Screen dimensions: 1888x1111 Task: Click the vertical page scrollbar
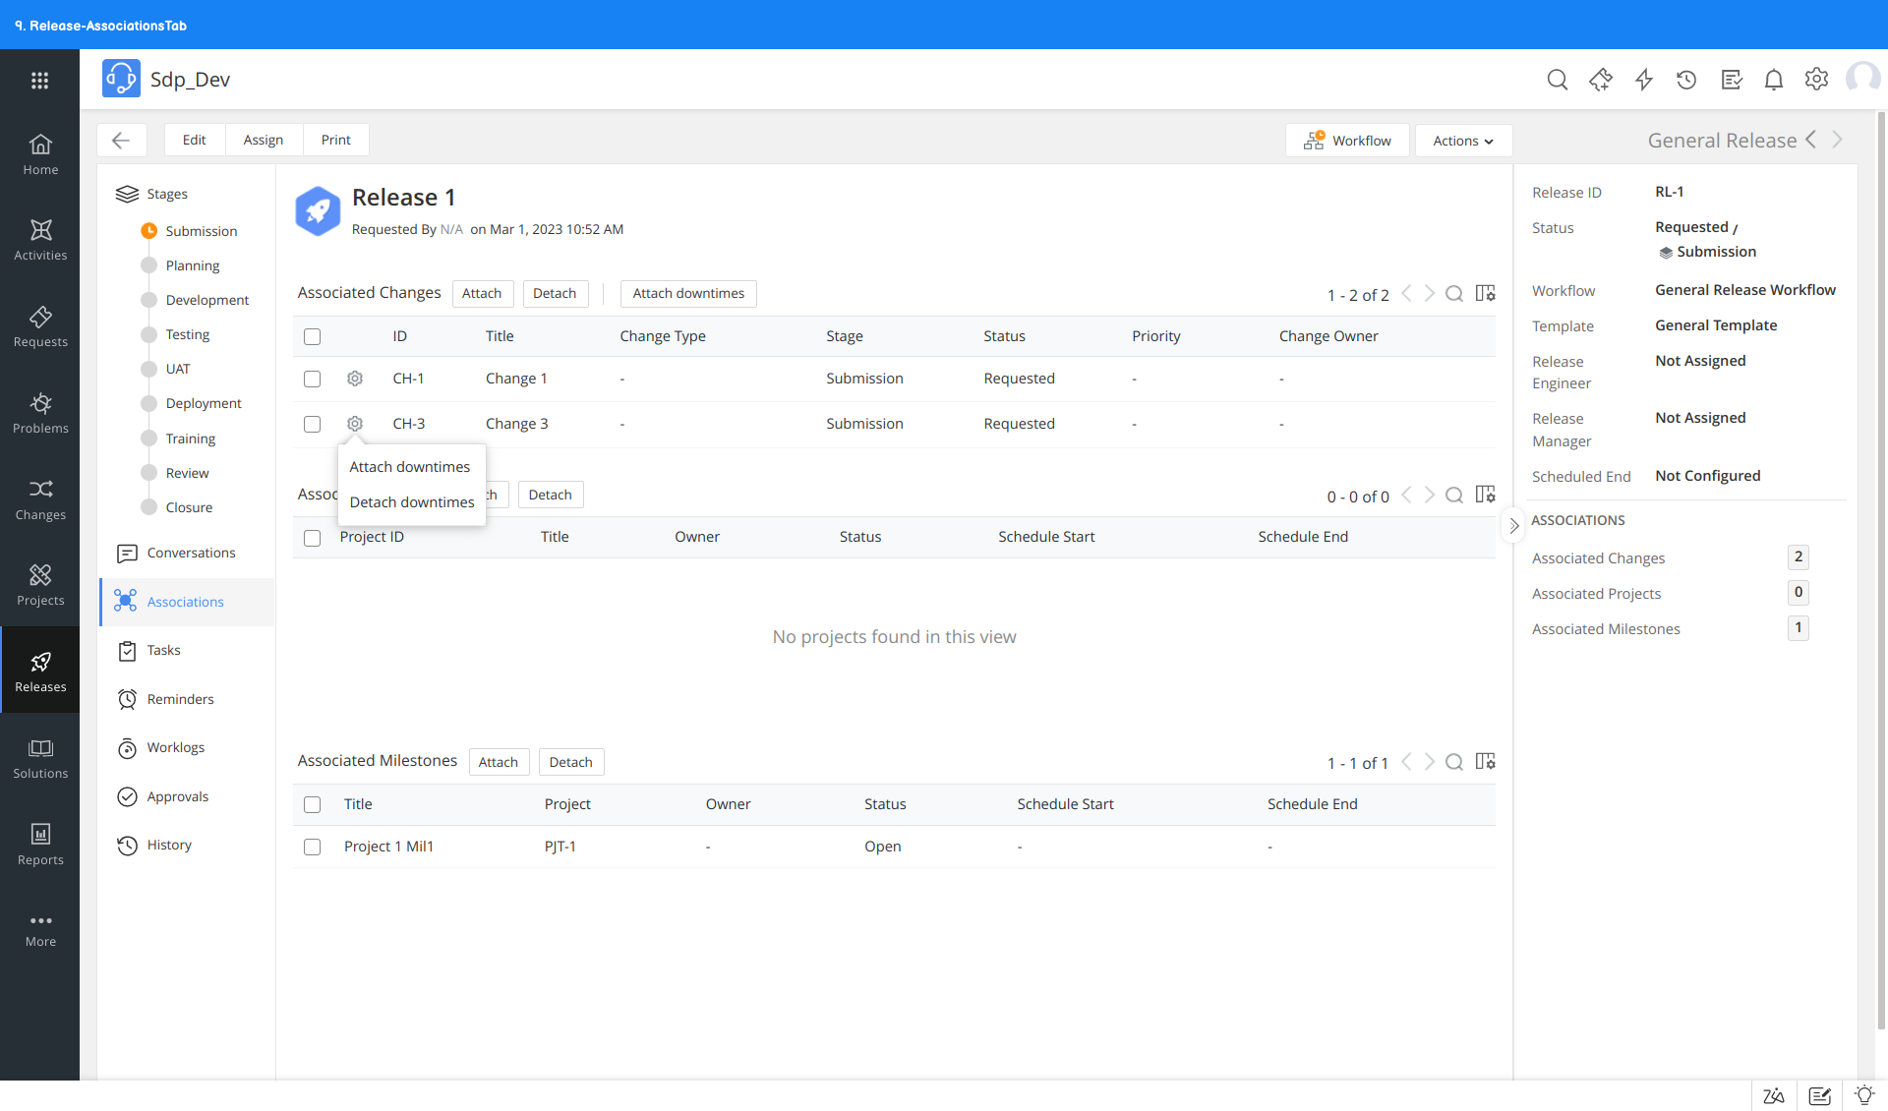click(1882, 570)
